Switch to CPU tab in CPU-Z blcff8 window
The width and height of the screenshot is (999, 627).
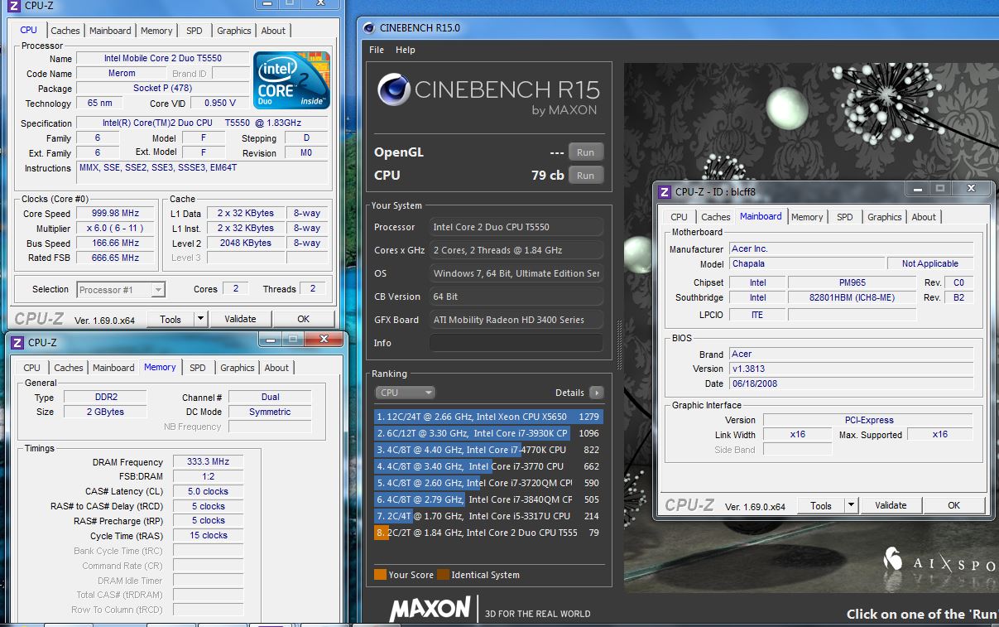pos(680,217)
